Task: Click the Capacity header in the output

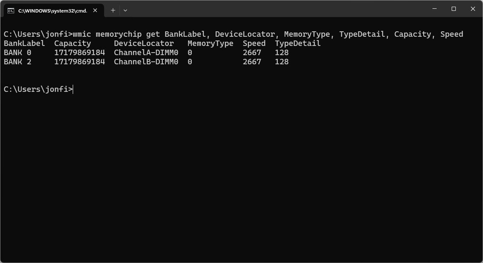Action: click(x=72, y=43)
